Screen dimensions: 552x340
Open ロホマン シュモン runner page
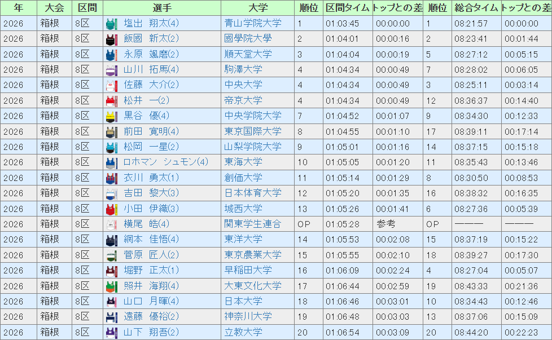[x=165, y=162]
